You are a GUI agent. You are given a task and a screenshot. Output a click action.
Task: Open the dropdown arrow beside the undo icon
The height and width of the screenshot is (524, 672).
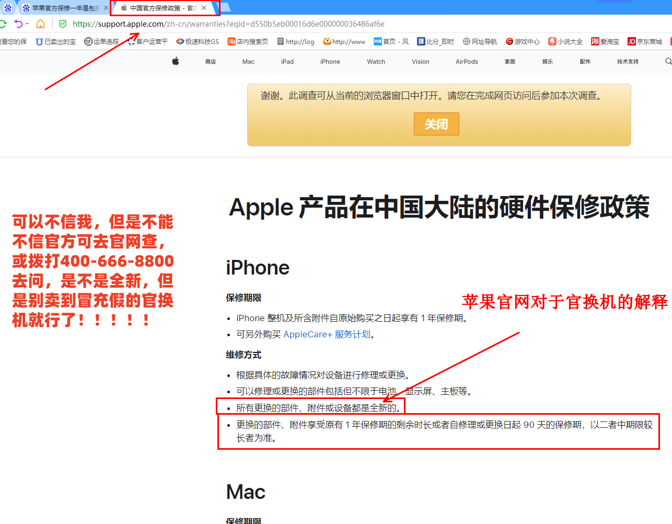point(27,24)
